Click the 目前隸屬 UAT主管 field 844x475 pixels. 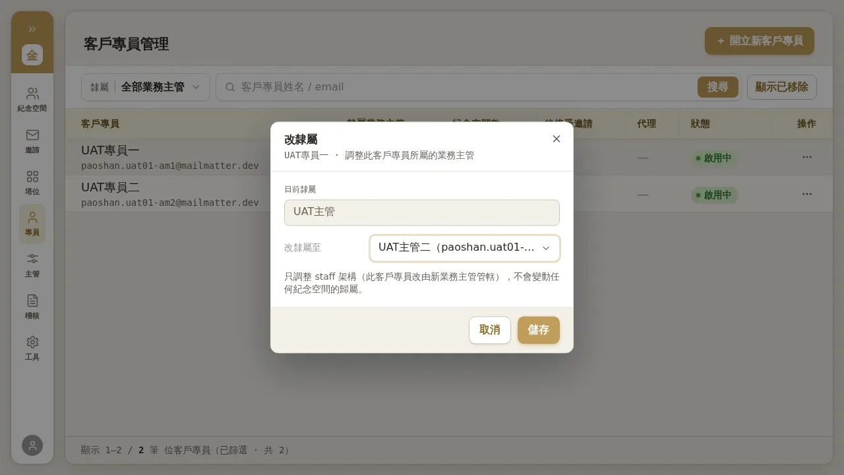422,212
